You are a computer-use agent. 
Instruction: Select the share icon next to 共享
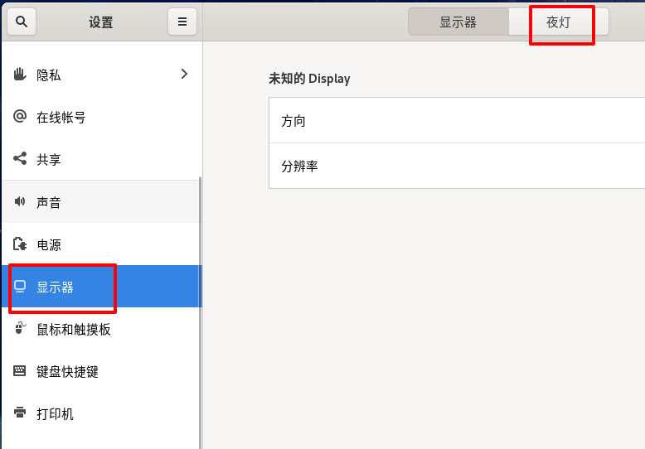(20, 159)
